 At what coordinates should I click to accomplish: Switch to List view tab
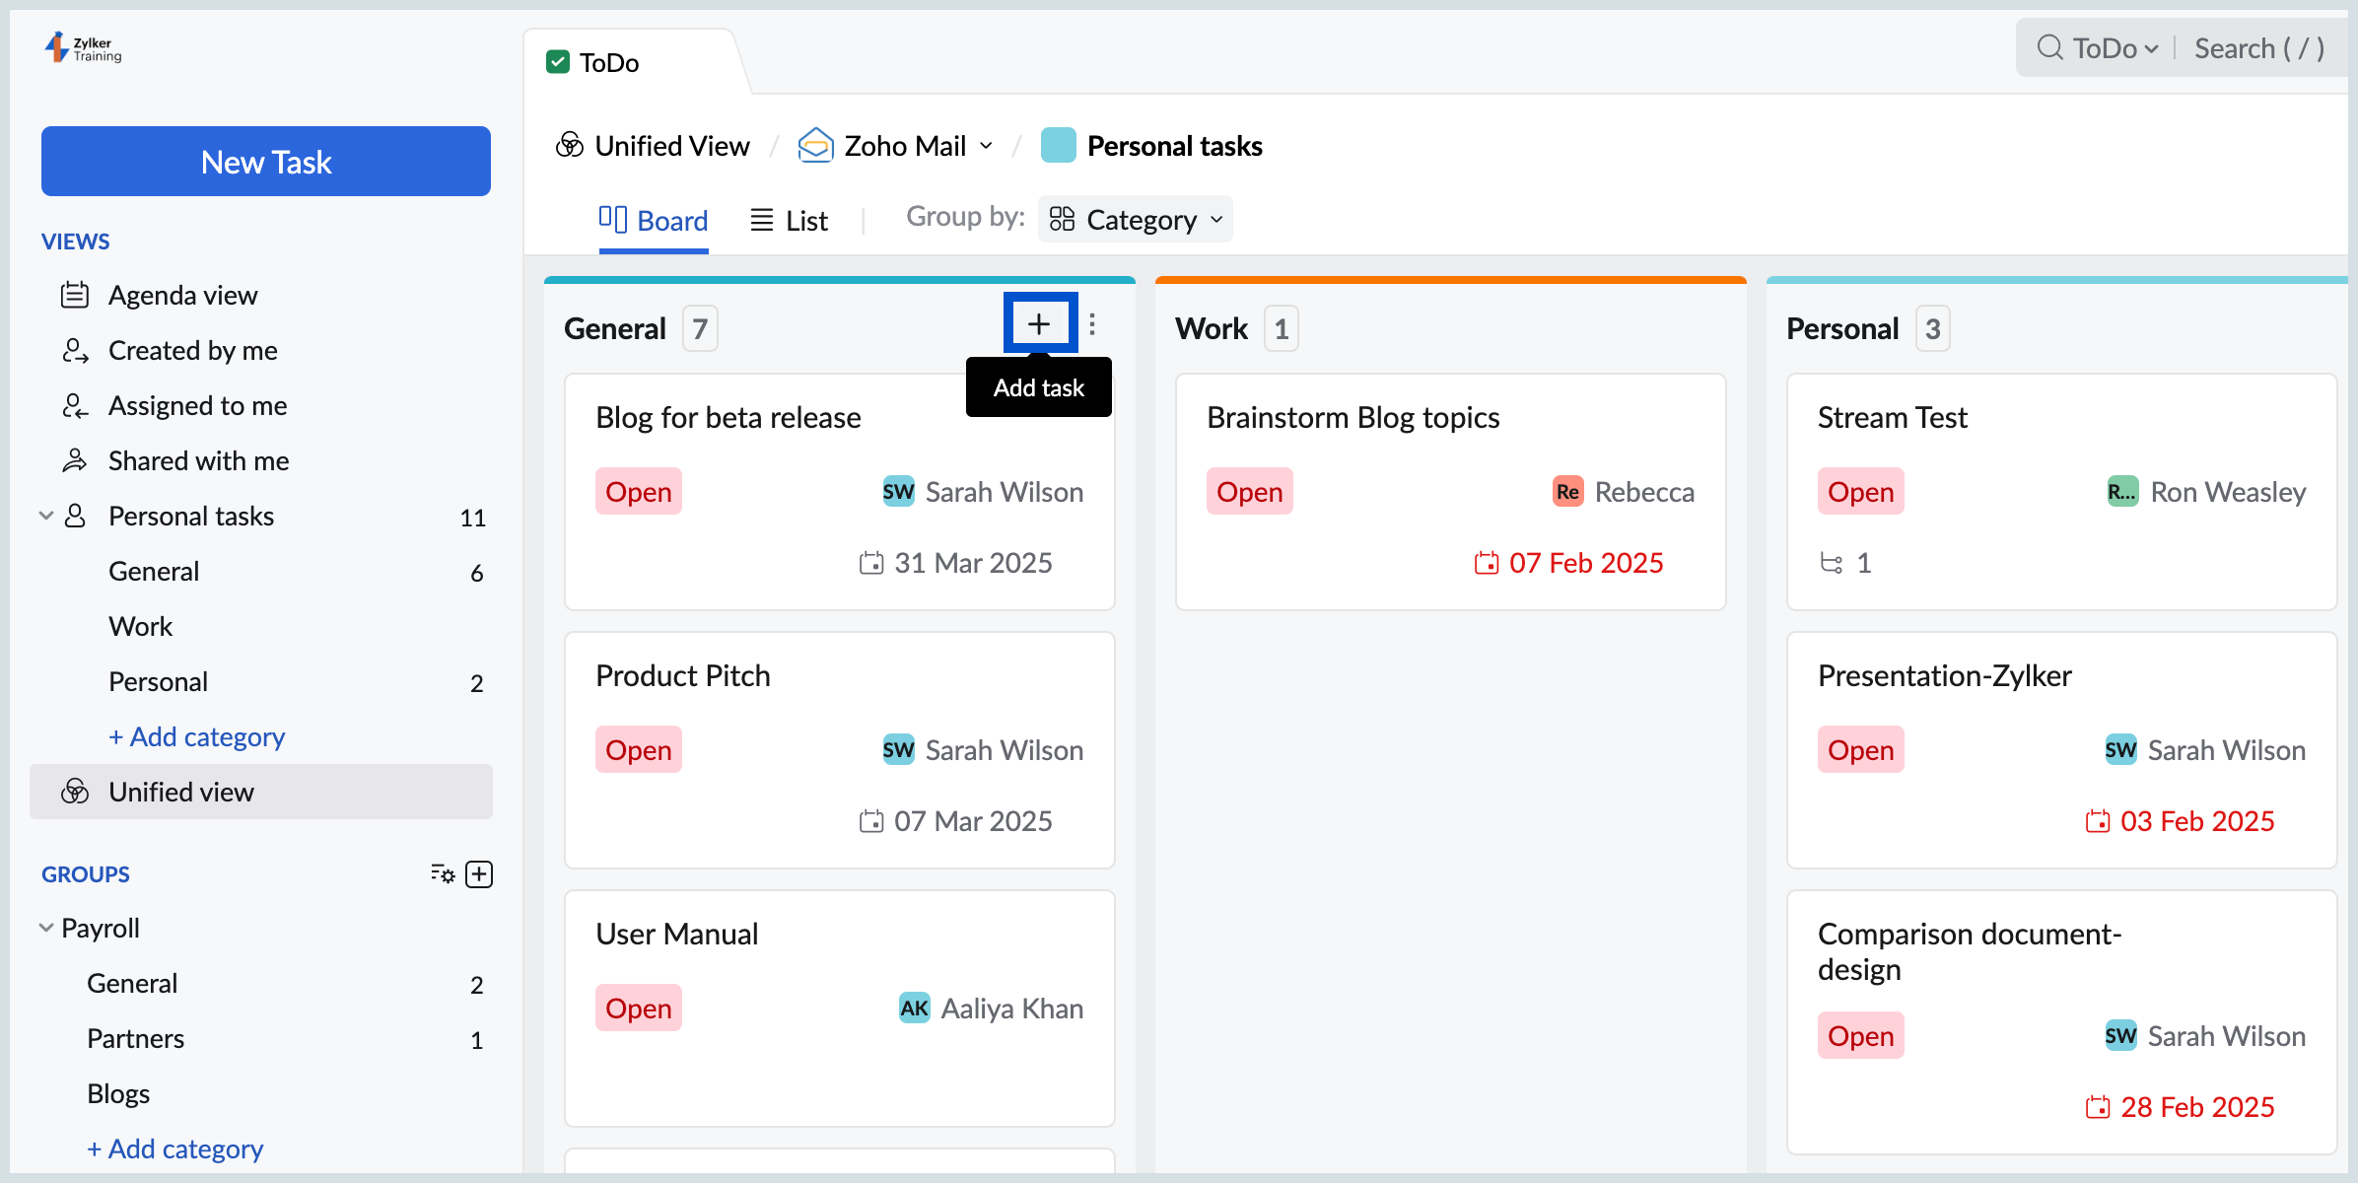pyautogui.click(x=789, y=220)
